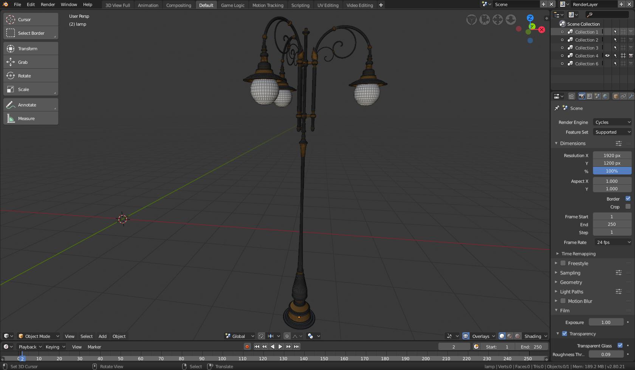This screenshot has width=635, height=370.
Task: Add a new workspace tab
Action: [x=381, y=5]
